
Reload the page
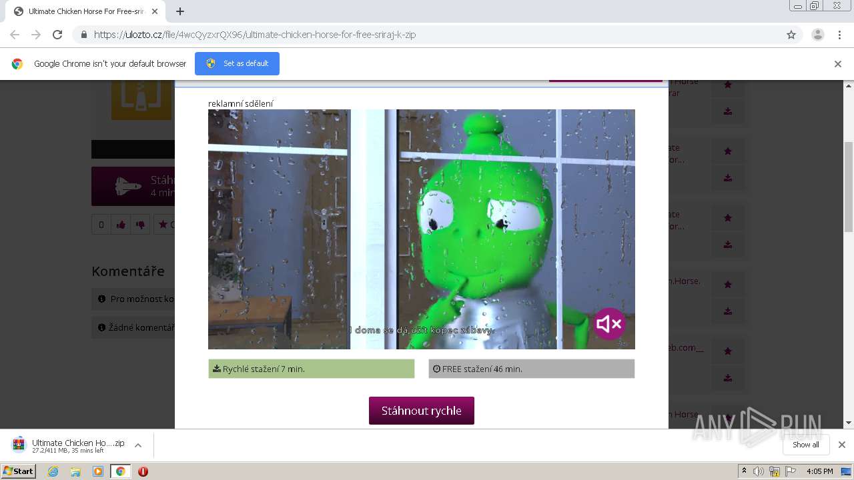(x=57, y=35)
